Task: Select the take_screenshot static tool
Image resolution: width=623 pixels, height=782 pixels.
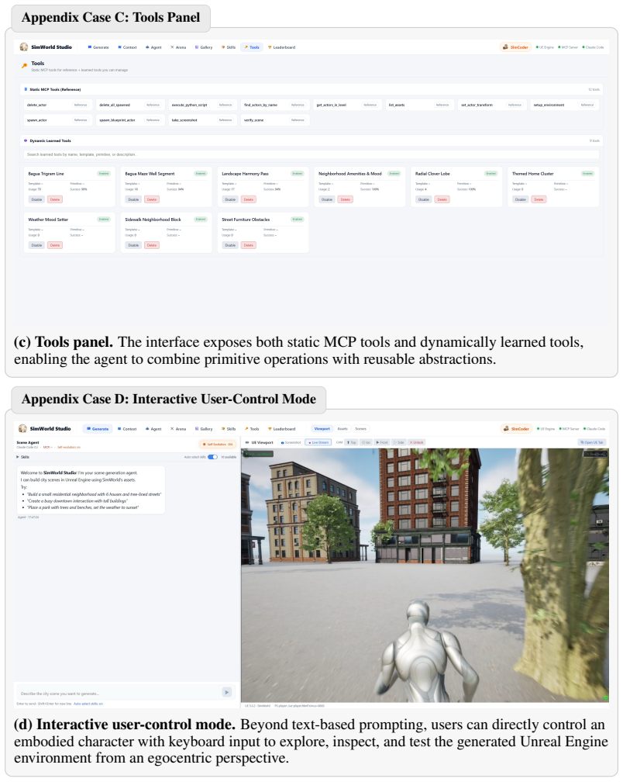Action: coord(201,120)
